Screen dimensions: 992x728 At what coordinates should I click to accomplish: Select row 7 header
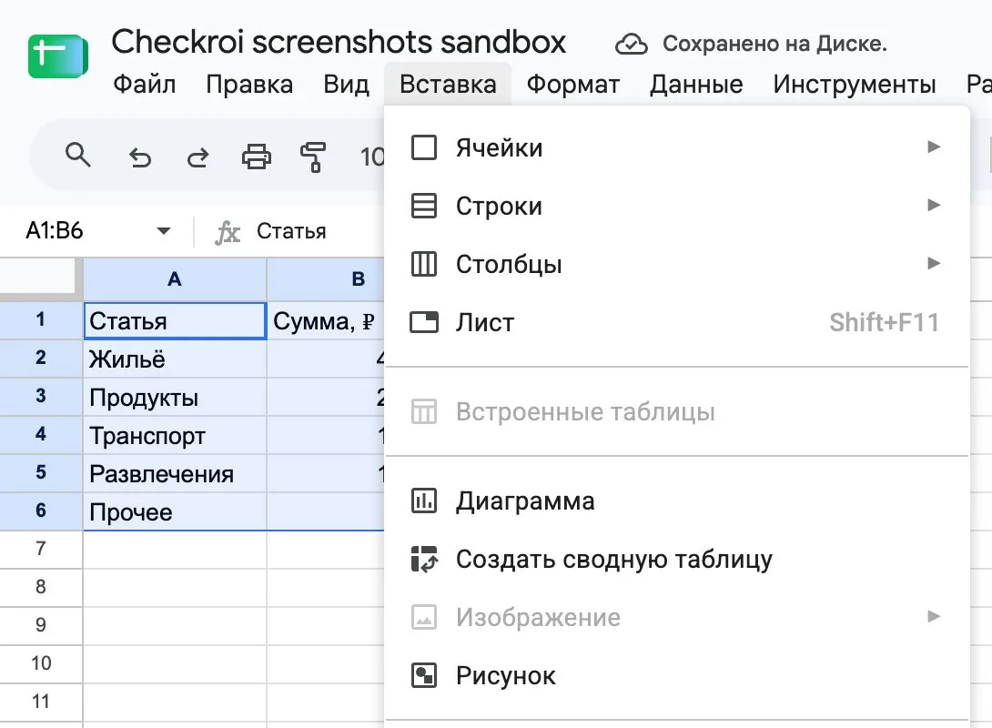[40, 549]
